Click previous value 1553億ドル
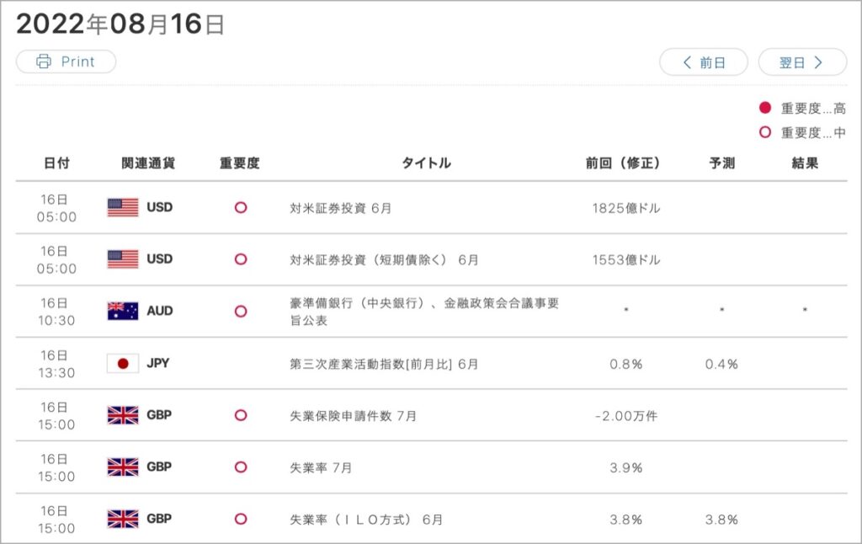The height and width of the screenshot is (544, 862). point(626,260)
